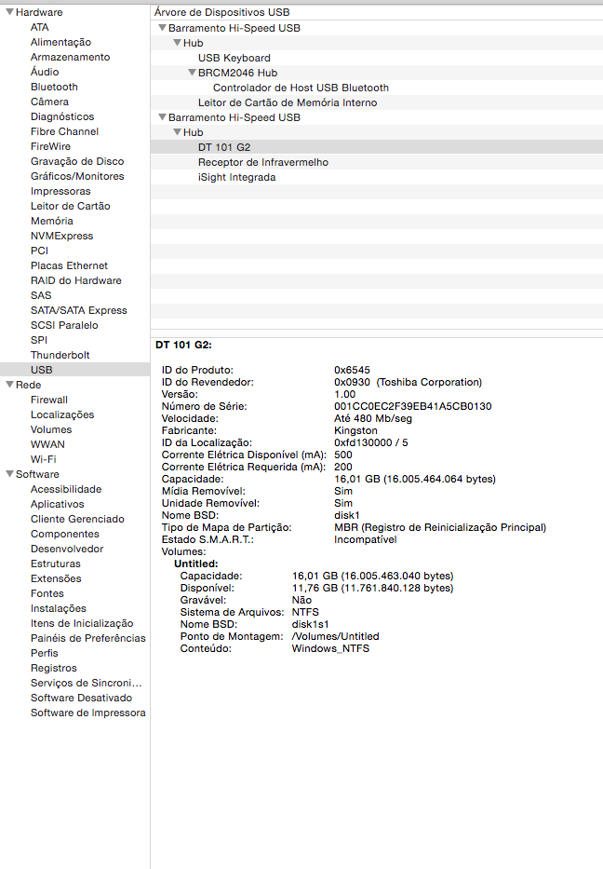Open Software Desativado entry

81,699
